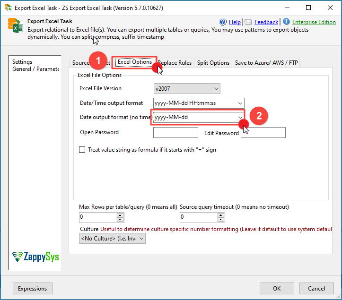342x300 pixels.
Task: Click the Enterprise Edition info icon
Action: (286, 22)
